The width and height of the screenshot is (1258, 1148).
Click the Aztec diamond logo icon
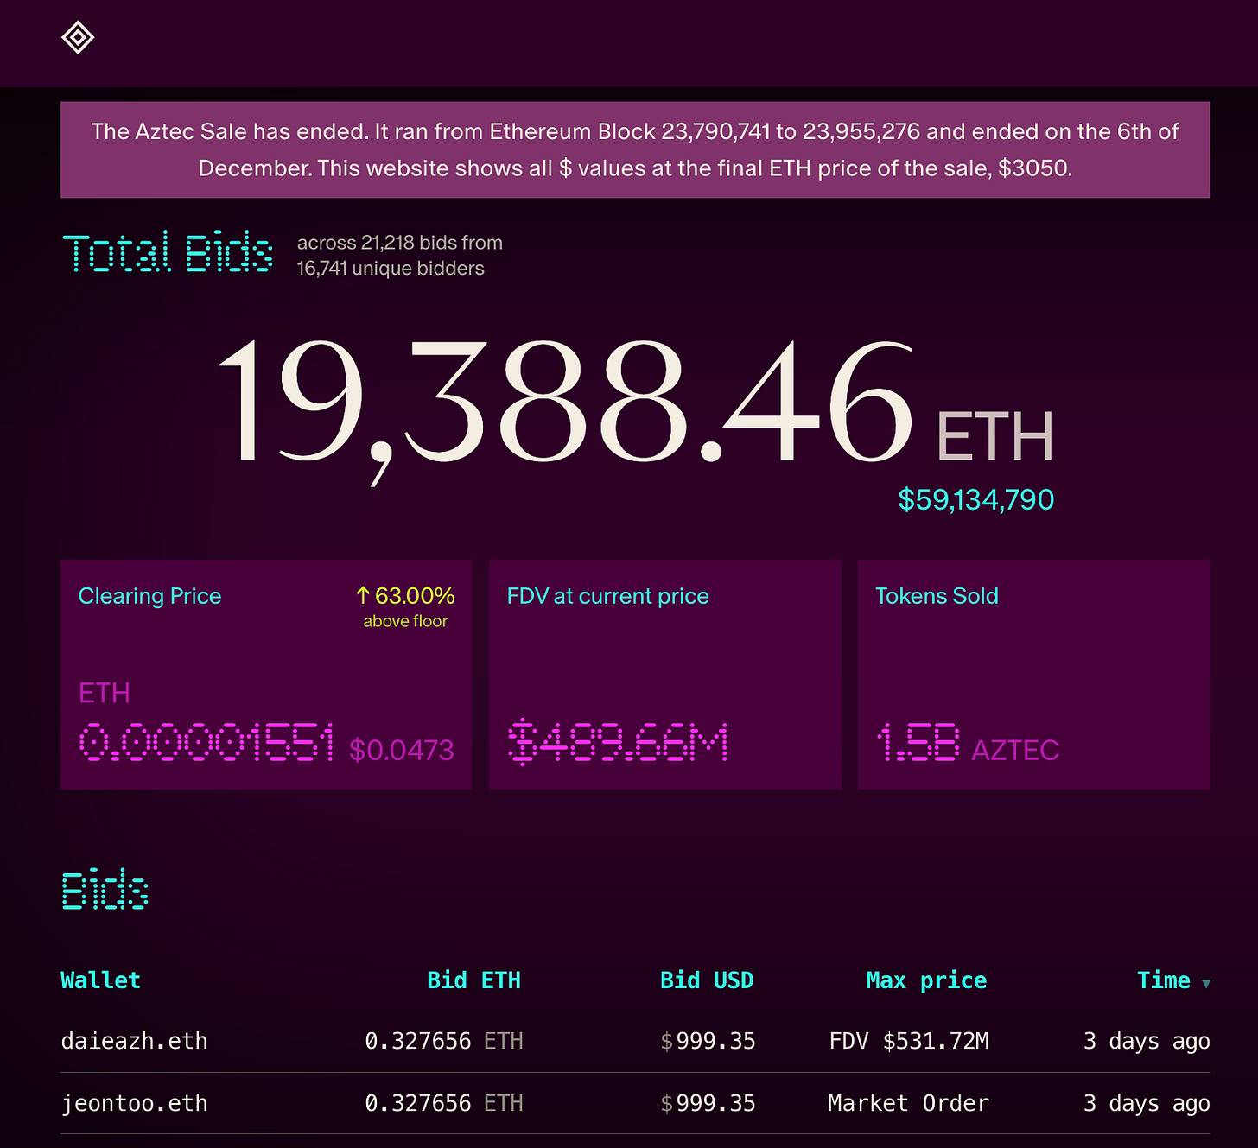pos(78,37)
